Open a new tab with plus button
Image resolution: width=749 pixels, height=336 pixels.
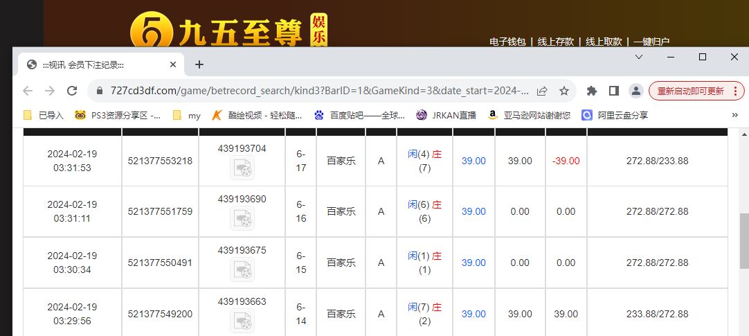(x=199, y=64)
